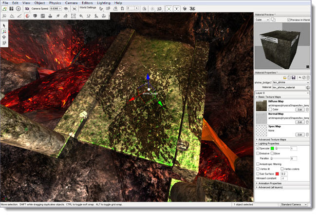The image size is (319, 215).
Task: Click the play game button in toolbar
Action: (19, 9)
